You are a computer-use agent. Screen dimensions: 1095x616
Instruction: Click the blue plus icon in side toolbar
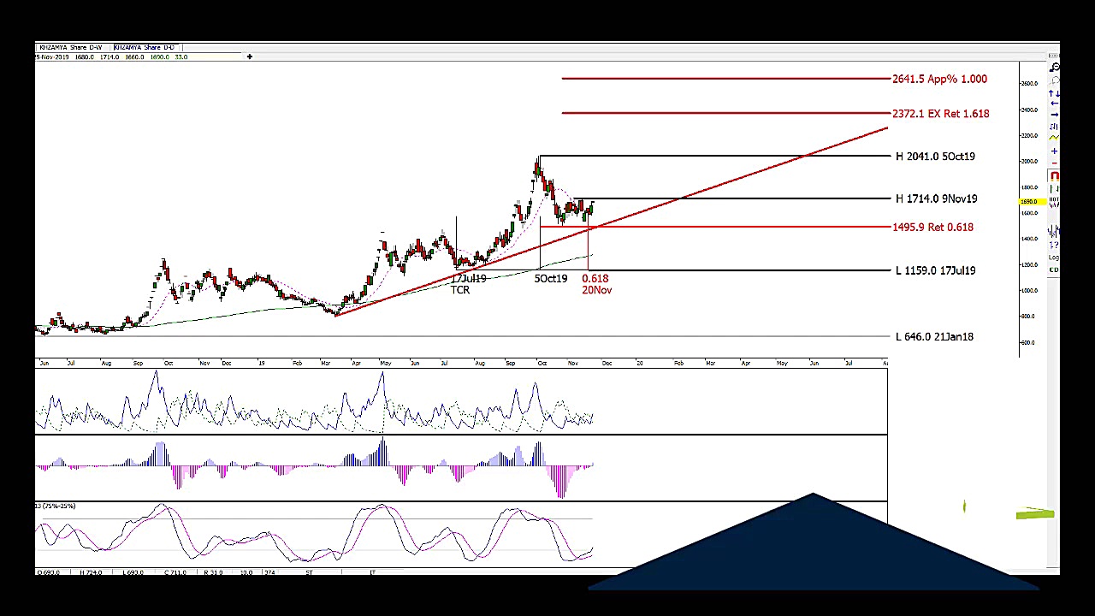1056,151
